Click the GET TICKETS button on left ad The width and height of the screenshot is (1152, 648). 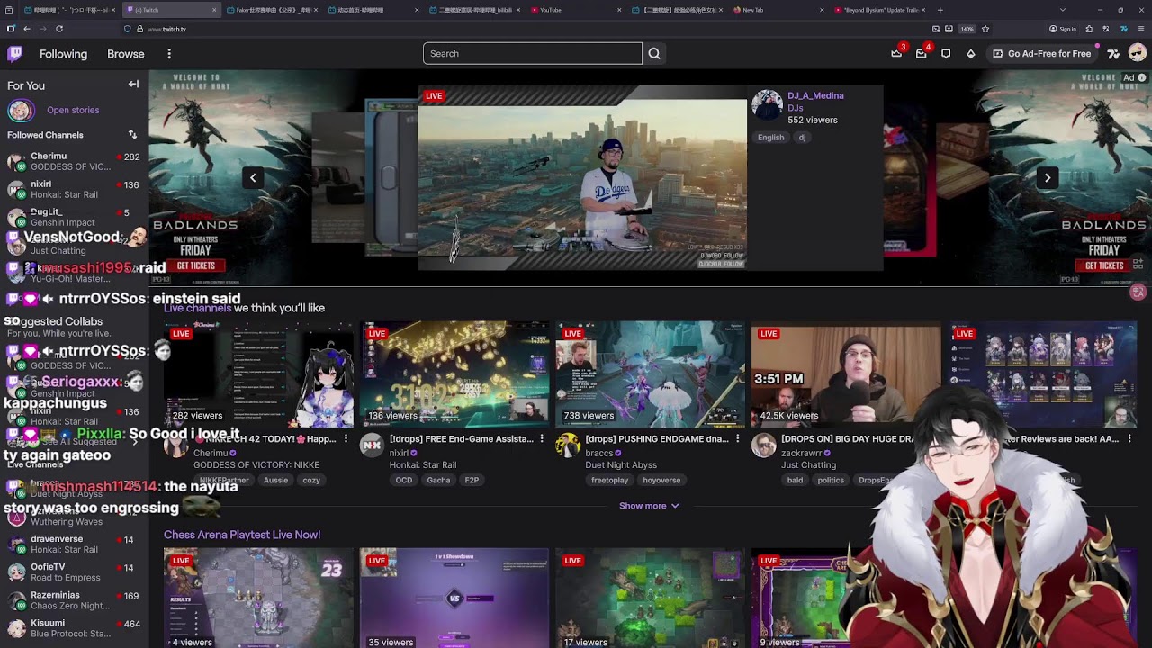point(195,265)
